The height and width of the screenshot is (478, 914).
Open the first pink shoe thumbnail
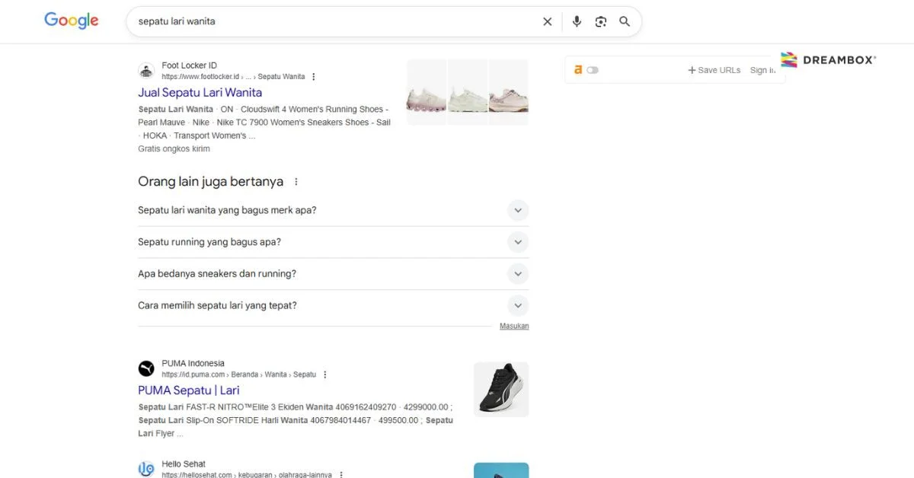tap(427, 92)
